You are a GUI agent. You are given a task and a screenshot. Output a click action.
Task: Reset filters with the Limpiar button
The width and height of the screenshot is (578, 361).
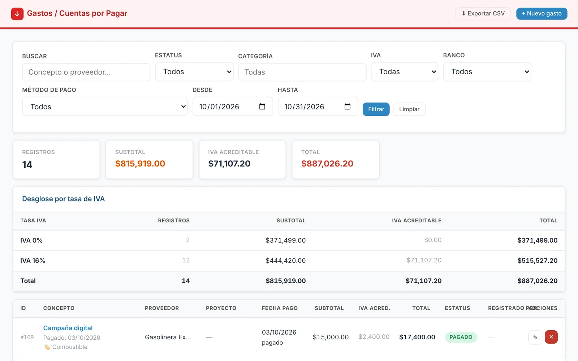[x=409, y=109]
